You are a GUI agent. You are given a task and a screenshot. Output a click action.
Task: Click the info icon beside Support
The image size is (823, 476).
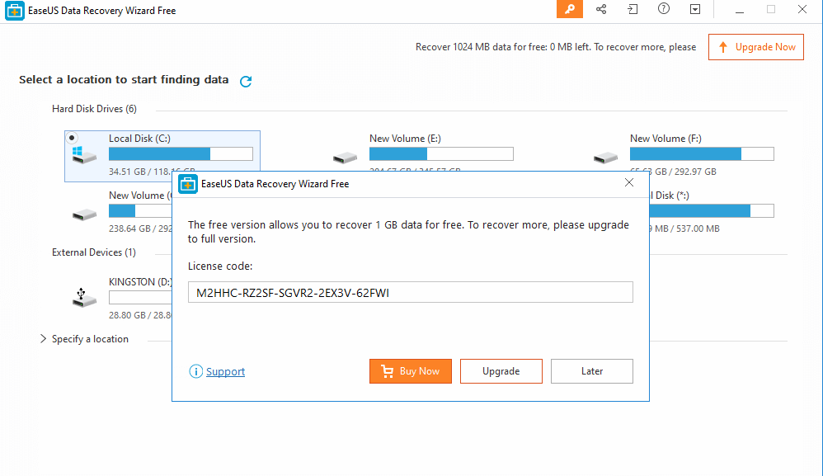click(x=195, y=371)
